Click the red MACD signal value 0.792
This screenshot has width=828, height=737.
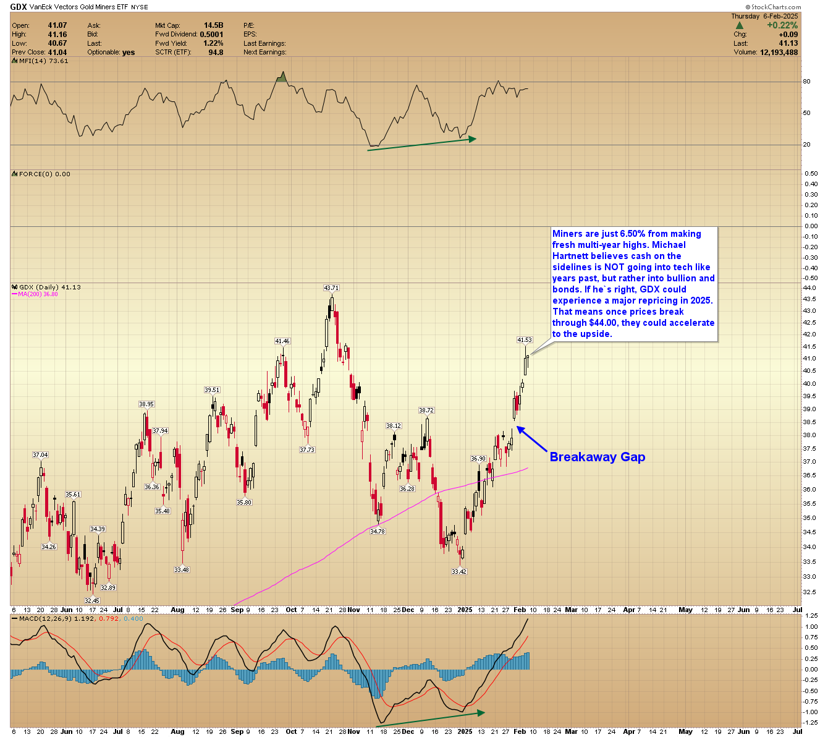click(108, 618)
